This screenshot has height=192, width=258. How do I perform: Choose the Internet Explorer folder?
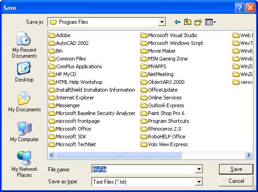[x=71, y=98]
